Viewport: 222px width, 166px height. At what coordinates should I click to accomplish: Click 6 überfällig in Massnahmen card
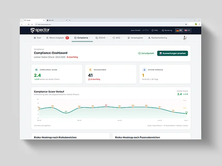(x=94, y=79)
